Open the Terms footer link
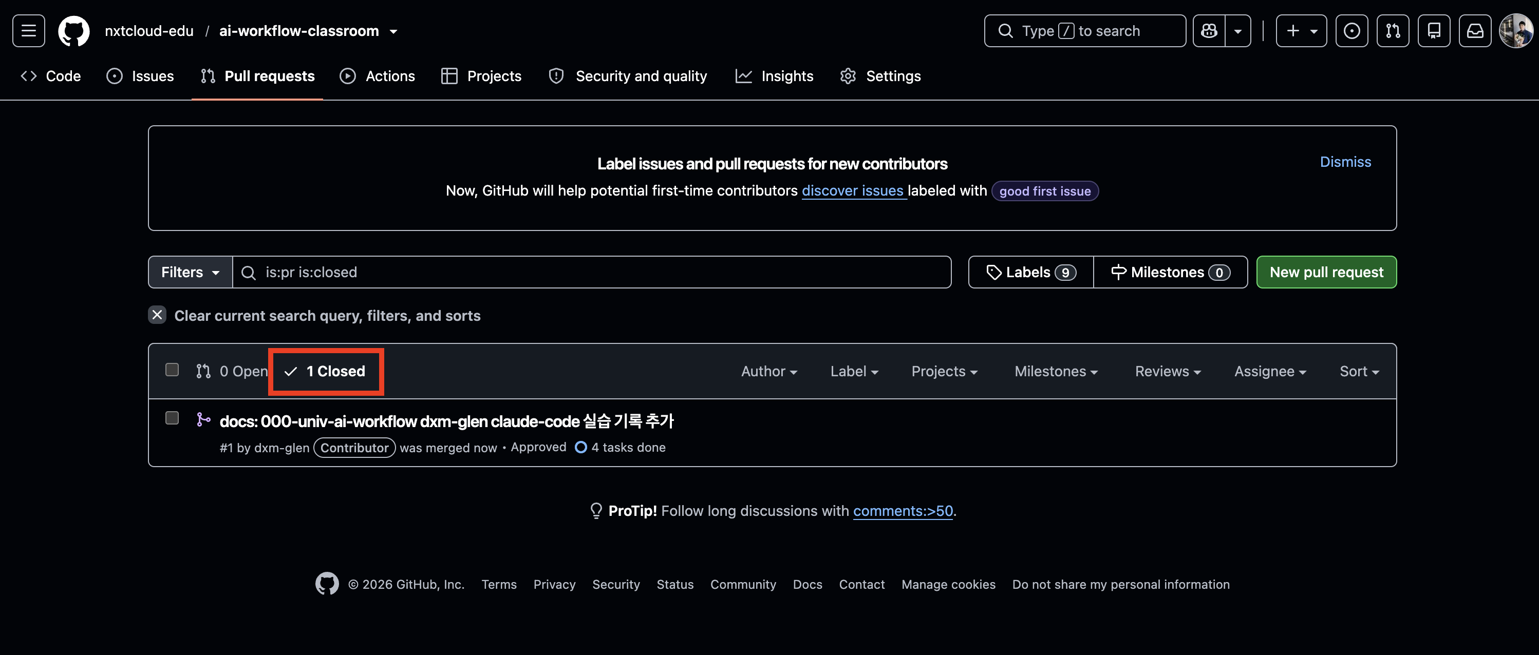The height and width of the screenshot is (655, 1539). (499, 585)
